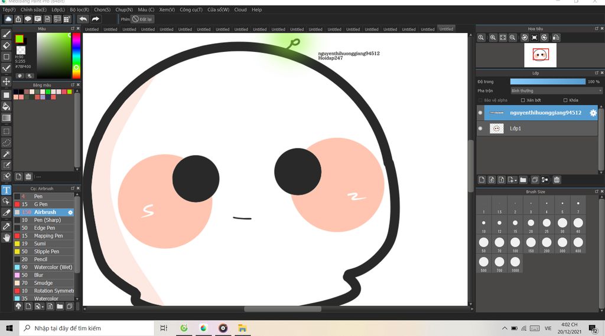Zoom in on the Navigator panel
605x336 pixels.
point(493,37)
